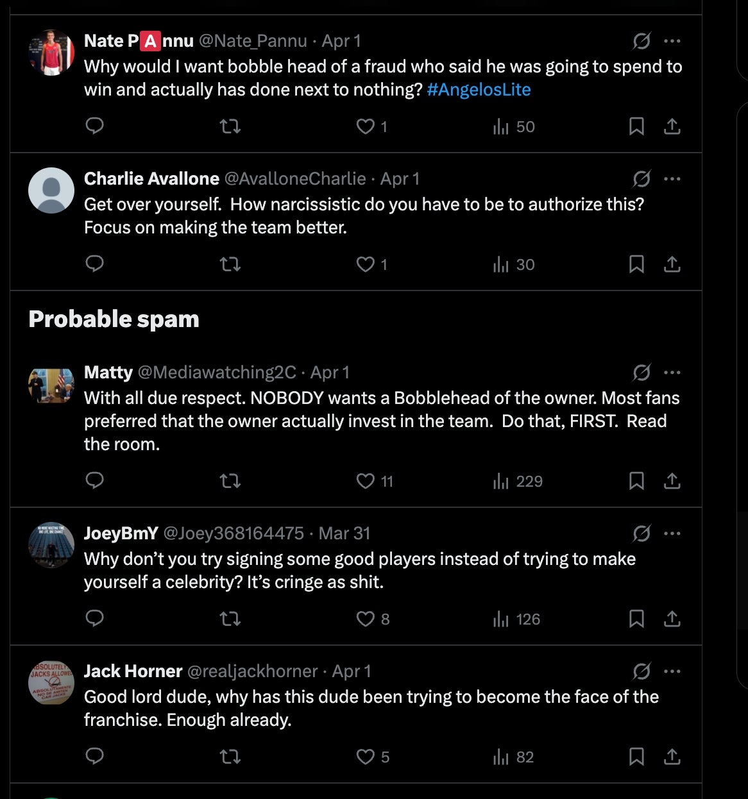The width and height of the screenshot is (748, 799).
Task: Bookmark Jack Horner's tweet
Action: pos(636,757)
